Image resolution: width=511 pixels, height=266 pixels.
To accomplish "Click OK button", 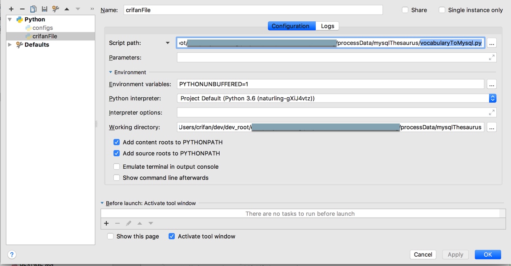I will [488, 254].
